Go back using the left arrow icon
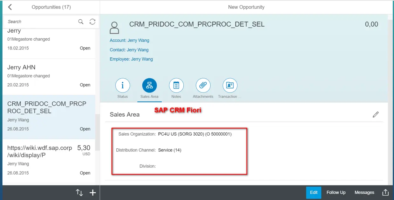Viewport: 394px width, 200px height. pos(10,7)
